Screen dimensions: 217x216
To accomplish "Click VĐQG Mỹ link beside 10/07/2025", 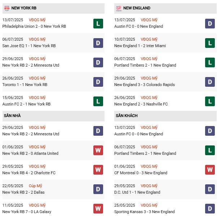I will point(149,39).
